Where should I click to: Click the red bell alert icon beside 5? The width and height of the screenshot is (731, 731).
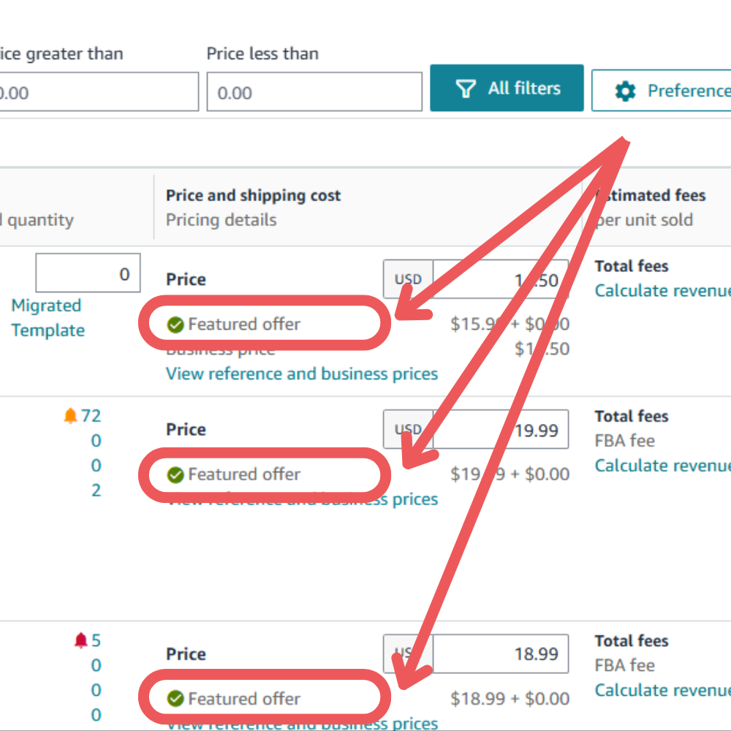point(80,641)
